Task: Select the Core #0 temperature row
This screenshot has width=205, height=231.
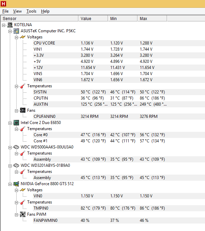Action: (119, 135)
